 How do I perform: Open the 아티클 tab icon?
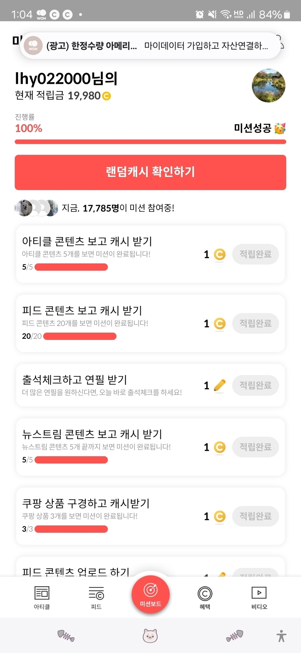pos(42,597)
